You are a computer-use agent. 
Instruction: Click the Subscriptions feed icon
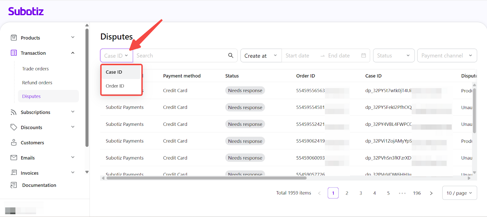click(x=14, y=112)
